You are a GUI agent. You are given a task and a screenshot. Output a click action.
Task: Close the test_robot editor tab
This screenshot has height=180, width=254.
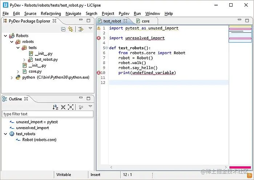(125, 21)
